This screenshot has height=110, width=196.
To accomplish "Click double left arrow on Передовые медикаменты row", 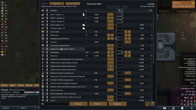I will [x=108, y=46].
